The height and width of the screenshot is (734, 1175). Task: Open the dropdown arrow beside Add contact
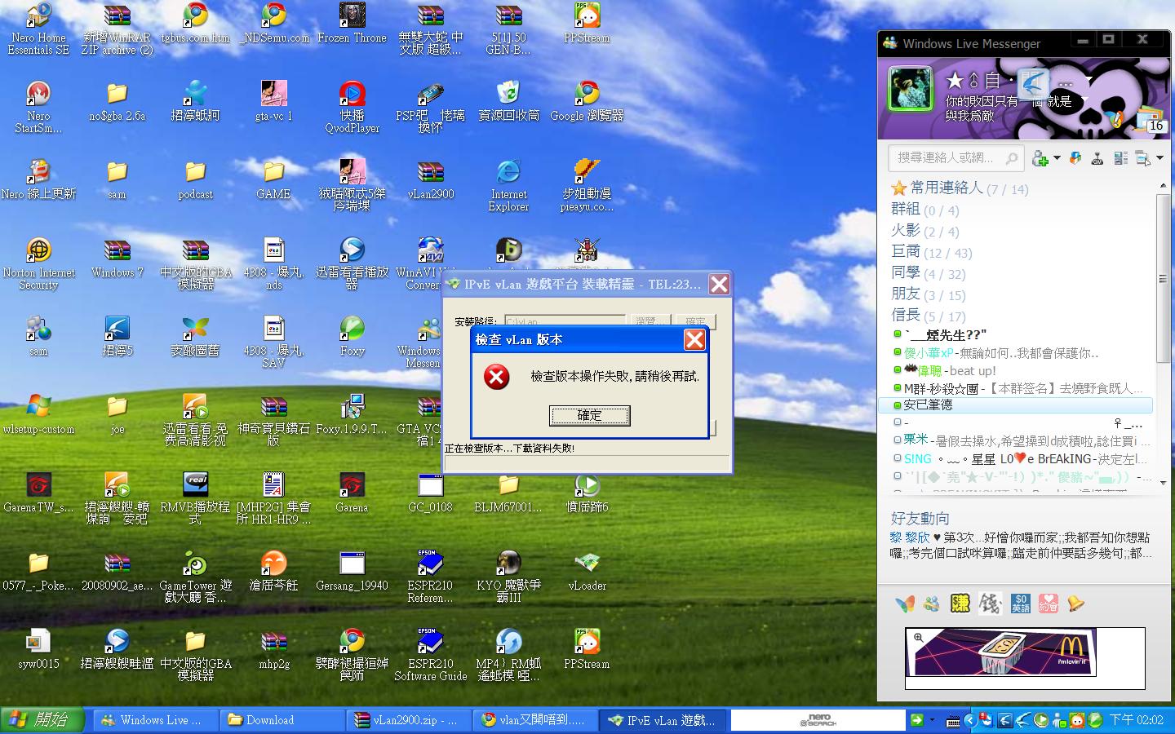click(x=1057, y=158)
